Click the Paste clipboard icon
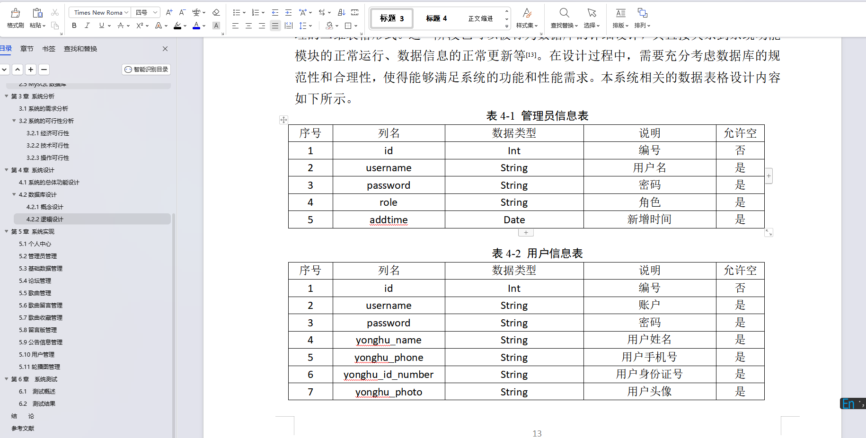 coord(37,13)
